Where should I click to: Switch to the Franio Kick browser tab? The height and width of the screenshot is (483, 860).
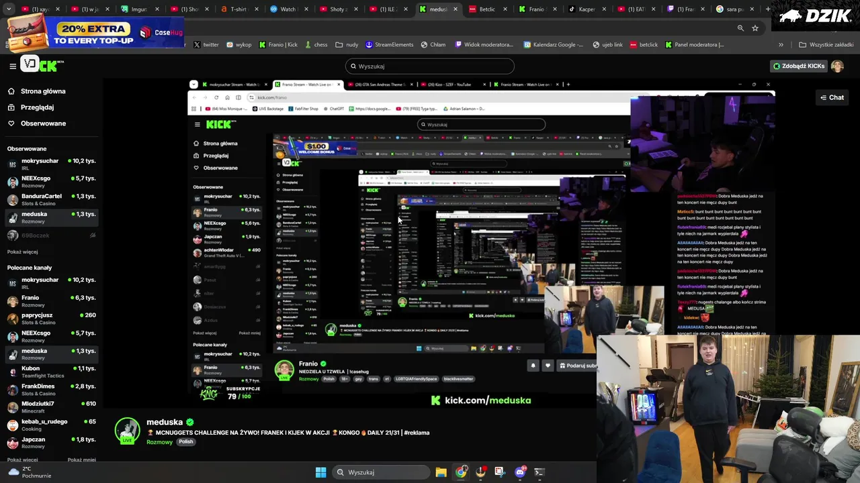(x=537, y=9)
